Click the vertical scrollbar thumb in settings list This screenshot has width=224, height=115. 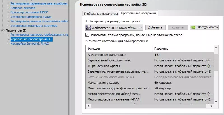coord(216,62)
